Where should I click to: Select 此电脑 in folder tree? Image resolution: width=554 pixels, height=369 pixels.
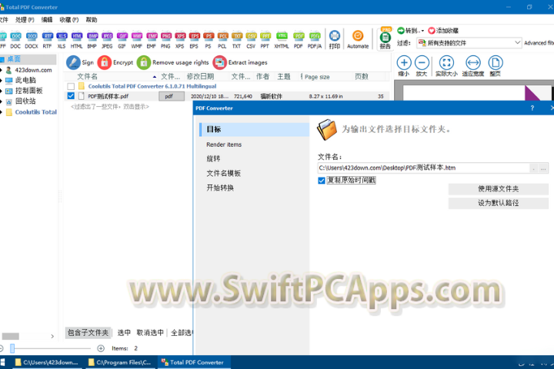point(25,80)
